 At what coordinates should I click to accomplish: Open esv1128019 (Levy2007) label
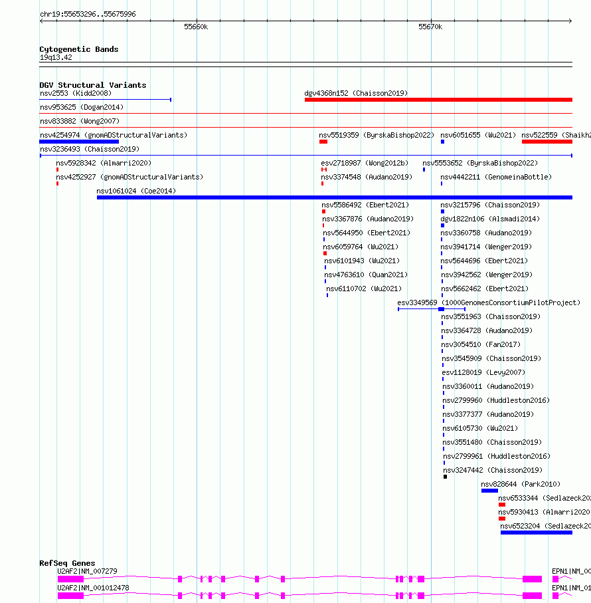click(483, 372)
